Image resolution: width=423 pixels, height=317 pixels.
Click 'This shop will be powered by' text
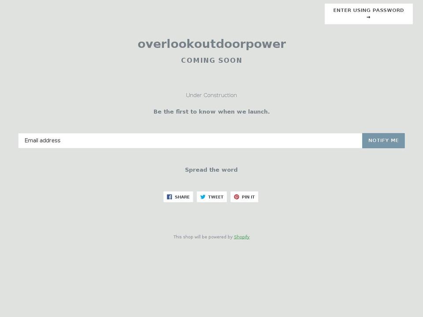203,237
